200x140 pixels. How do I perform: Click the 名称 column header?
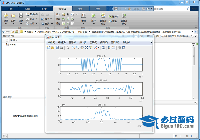(x=13, y=40)
